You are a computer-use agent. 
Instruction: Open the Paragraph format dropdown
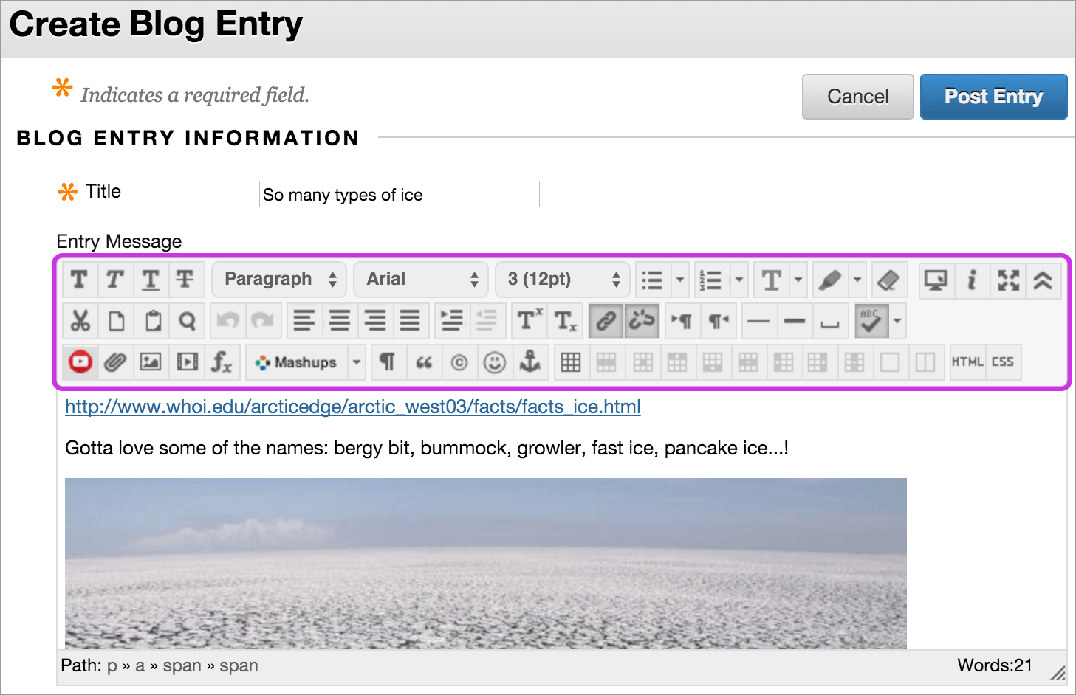click(279, 280)
